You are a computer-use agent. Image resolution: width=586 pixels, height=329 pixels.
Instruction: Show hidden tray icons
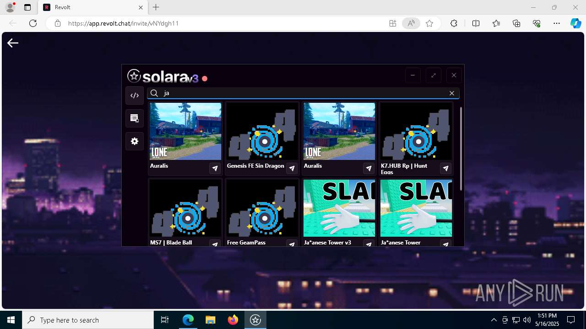click(x=494, y=320)
